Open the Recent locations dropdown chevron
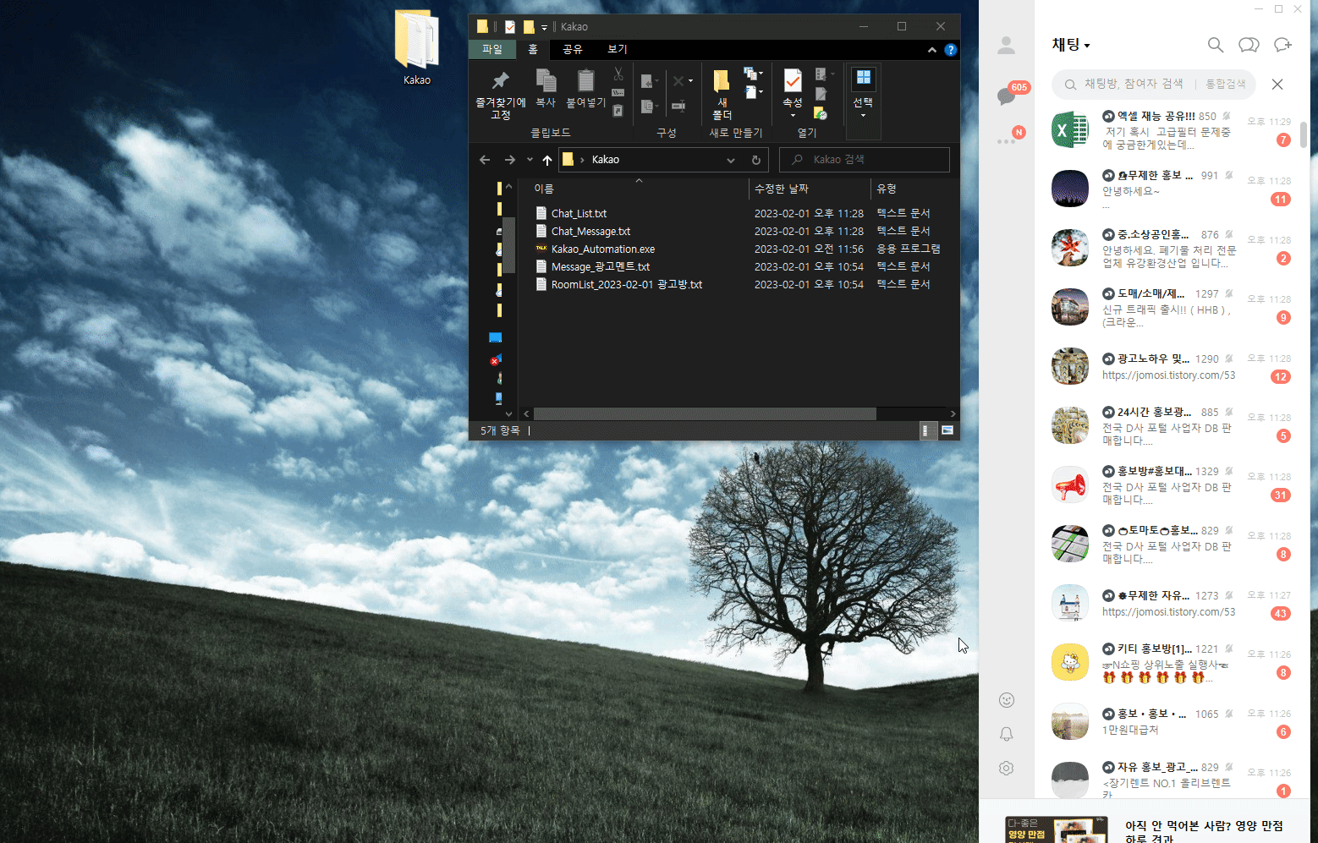The image size is (1318, 843). pos(530,160)
